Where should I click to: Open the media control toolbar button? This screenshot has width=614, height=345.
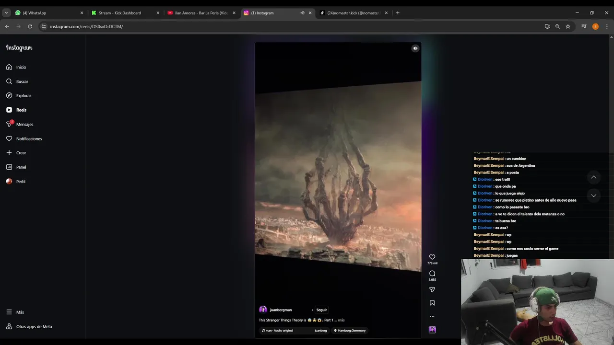click(584, 26)
